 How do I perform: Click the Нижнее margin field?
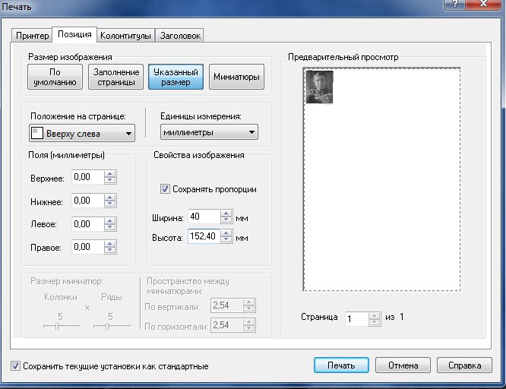tap(87, 201)
